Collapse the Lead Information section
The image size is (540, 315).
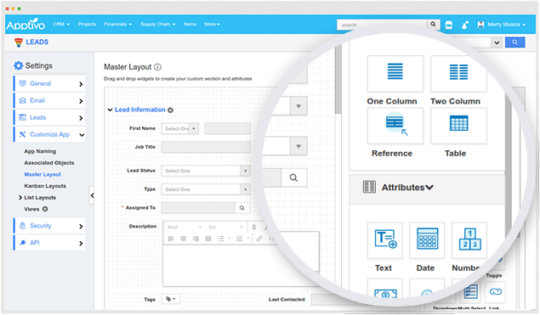110,110
